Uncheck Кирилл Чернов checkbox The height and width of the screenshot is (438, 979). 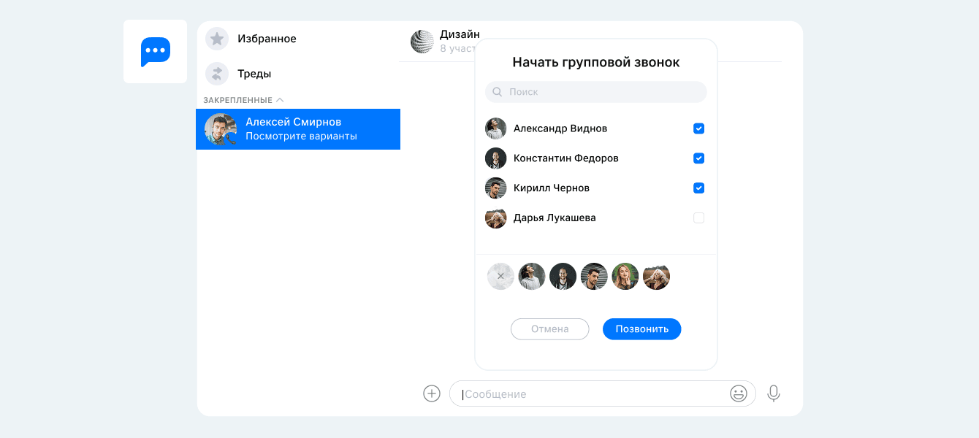(x=698, y=188)
